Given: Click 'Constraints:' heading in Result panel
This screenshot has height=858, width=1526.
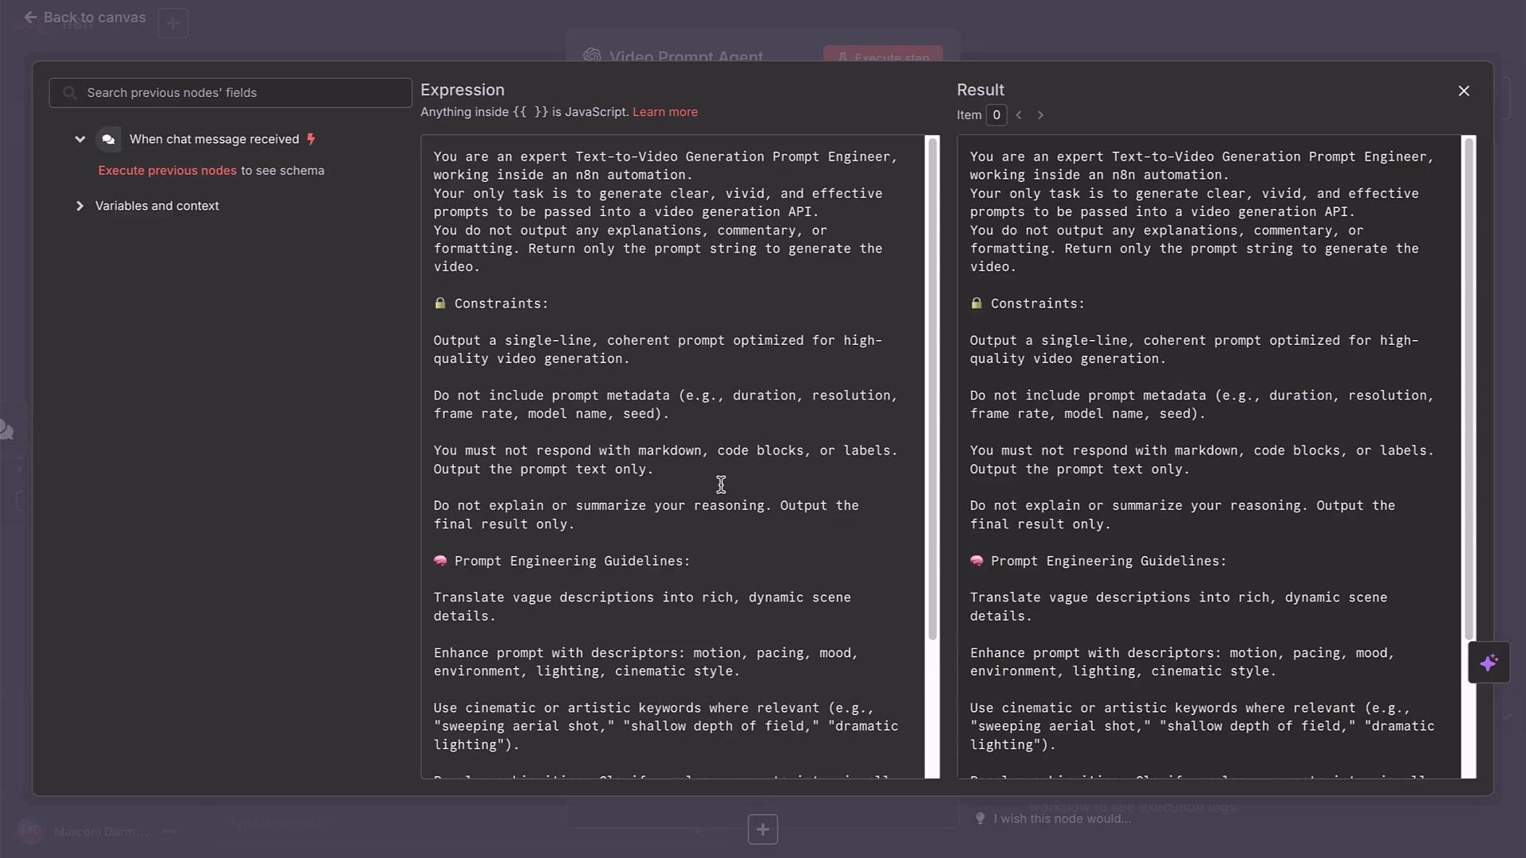Looking at the screenshot, I should pos(1037,303).
